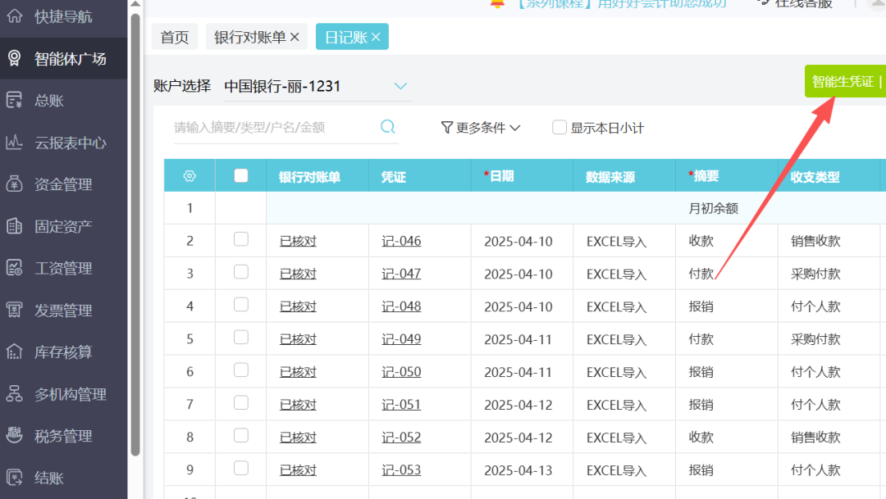The height and width of the screenshot is (499, 886).
Task: Click the search magnifier icon
Action: click(x=388, y=127)
